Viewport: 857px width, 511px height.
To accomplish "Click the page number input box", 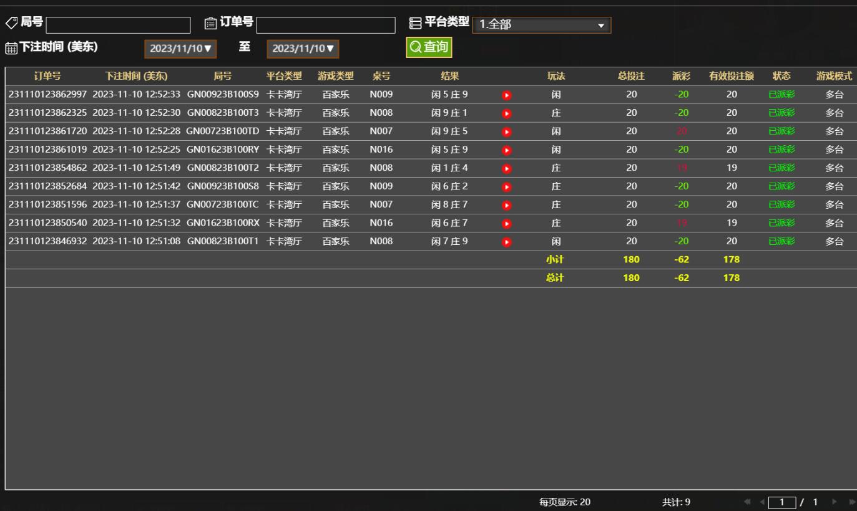I will (x=782, y=502).
